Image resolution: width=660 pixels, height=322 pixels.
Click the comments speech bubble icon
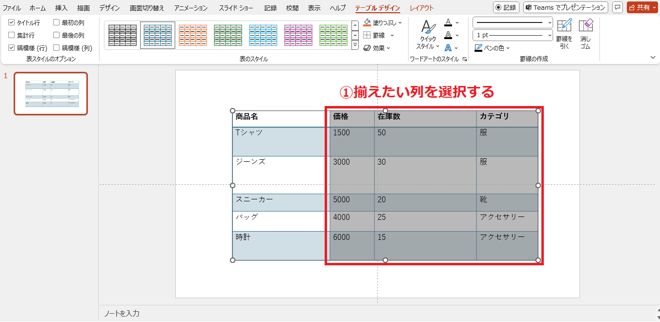pos(618,7)
